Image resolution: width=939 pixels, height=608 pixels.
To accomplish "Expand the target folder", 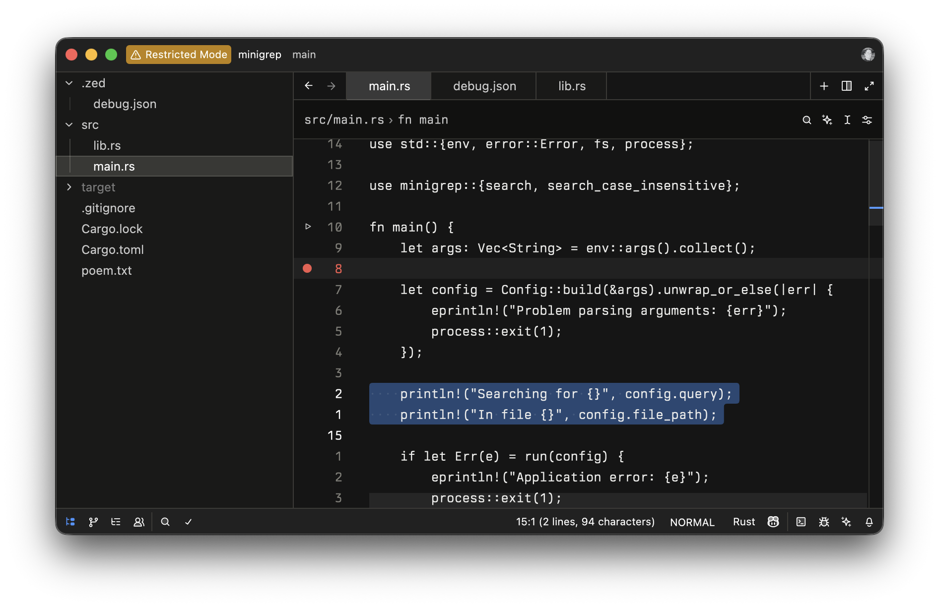I will tap(69, 187).
